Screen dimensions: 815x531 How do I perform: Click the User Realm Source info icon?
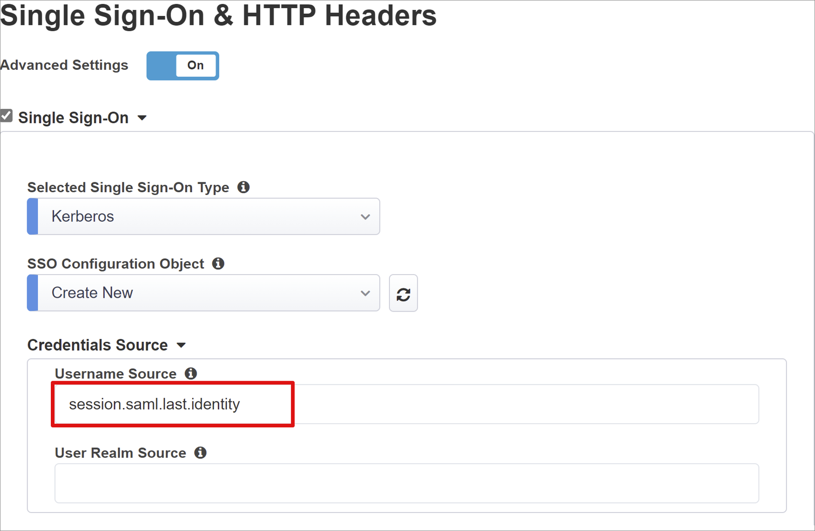click(200, 453)
